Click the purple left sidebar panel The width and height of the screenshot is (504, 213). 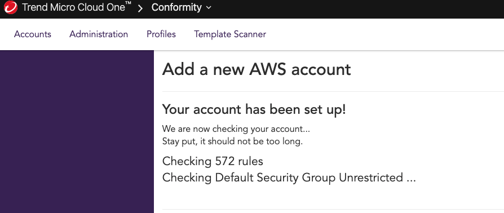(77, 131)
